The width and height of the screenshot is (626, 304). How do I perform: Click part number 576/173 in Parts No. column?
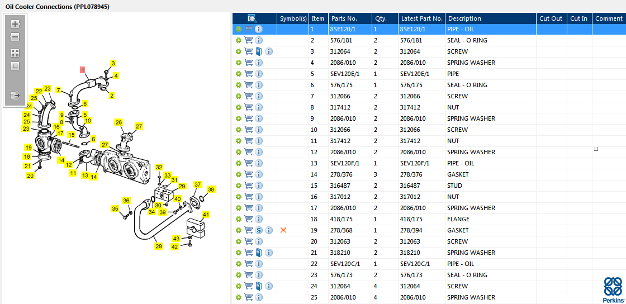(x=341, y=275)
